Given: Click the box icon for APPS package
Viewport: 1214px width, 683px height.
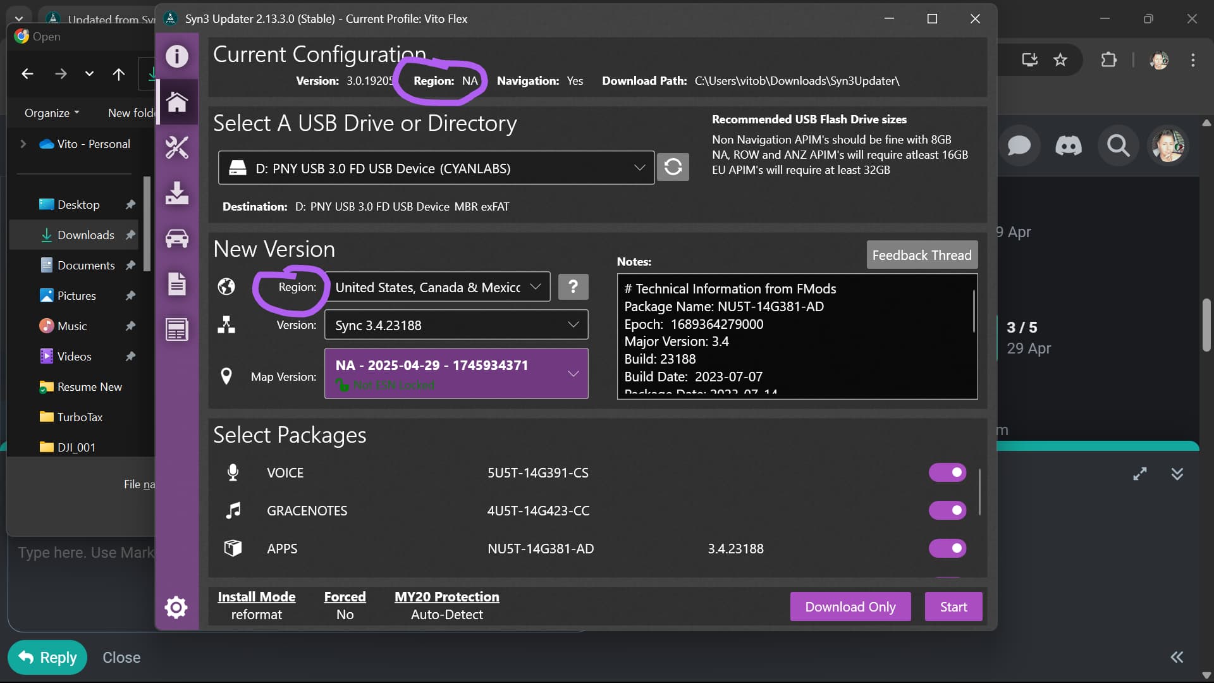Looking at the screenshot, I should click(x=233, y=548).
